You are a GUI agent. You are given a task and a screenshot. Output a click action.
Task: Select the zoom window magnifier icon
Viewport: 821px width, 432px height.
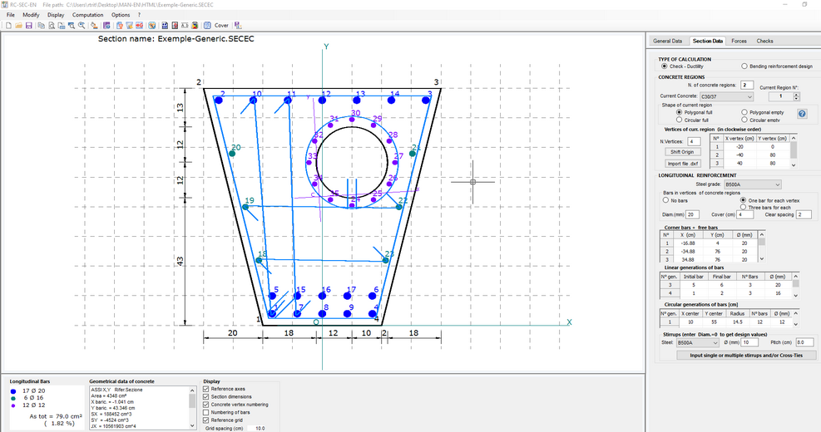pos(72,25)
